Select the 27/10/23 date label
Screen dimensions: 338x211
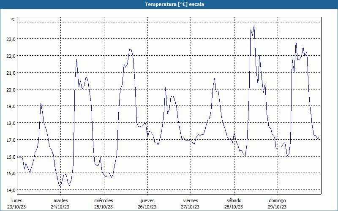pyautogui.click(x=191, y=207)
